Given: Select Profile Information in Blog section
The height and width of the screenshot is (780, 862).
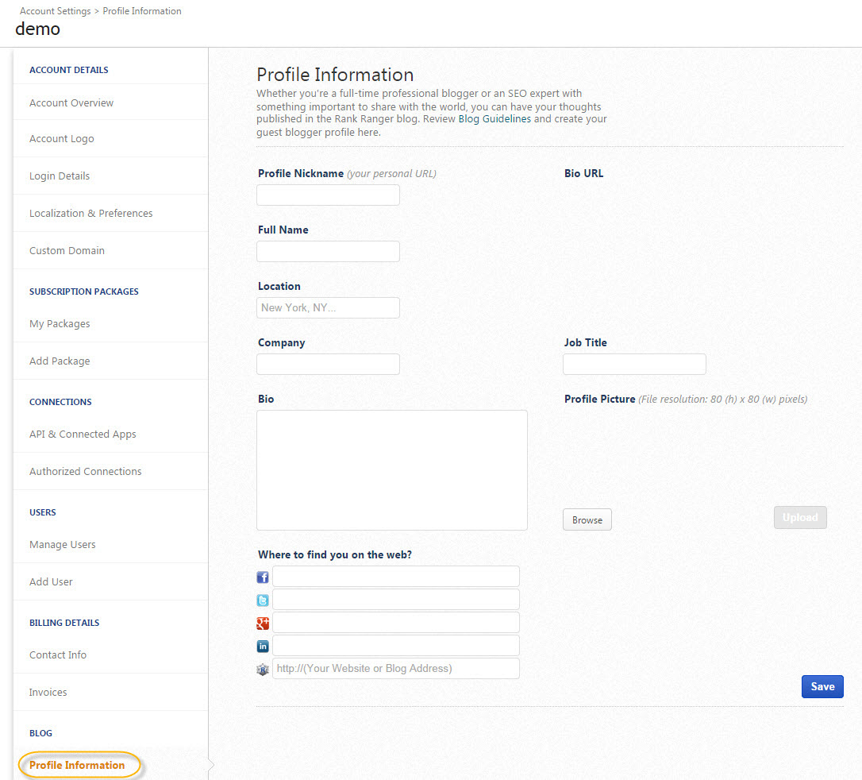Looking at the screenshot, I should tap(77, 765).
